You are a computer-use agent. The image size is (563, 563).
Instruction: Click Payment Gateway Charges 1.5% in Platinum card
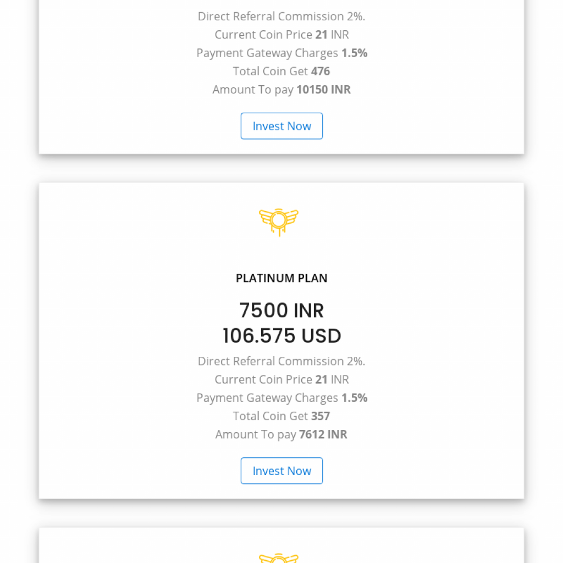point(281,398)
